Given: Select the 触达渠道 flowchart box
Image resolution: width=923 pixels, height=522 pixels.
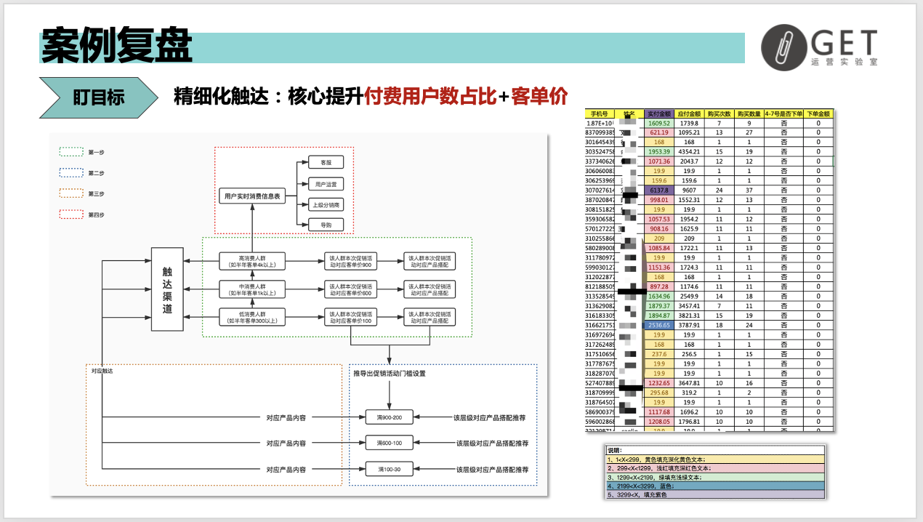Looking at the screenshot, I should [167, 289].
